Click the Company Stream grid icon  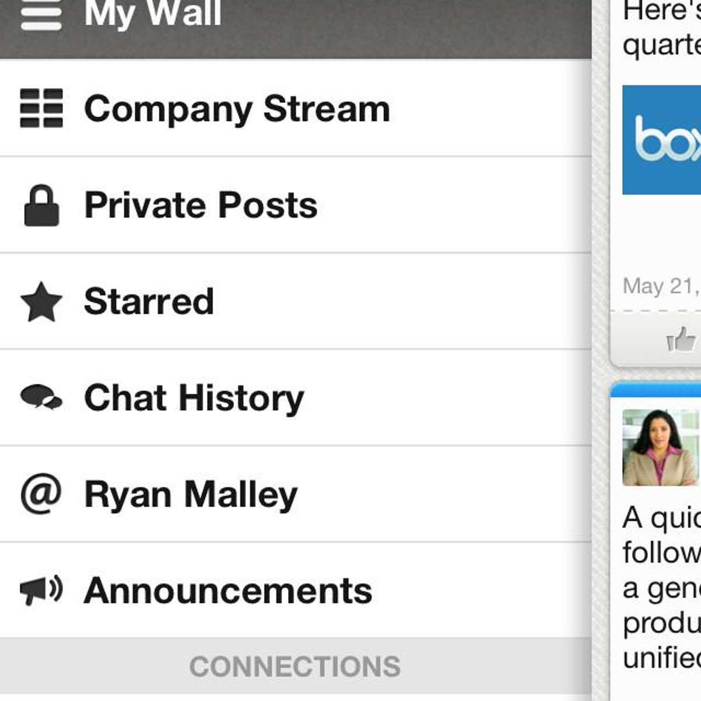[x=41, y=108]
